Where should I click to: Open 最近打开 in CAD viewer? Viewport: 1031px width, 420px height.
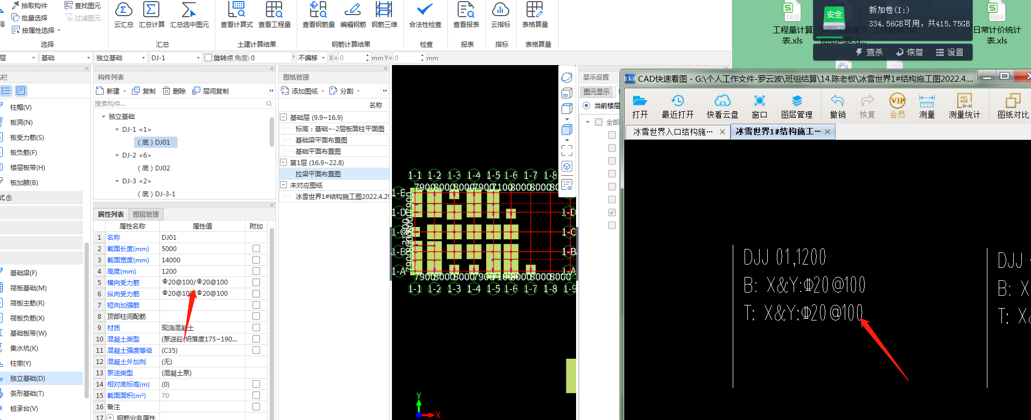678,106
